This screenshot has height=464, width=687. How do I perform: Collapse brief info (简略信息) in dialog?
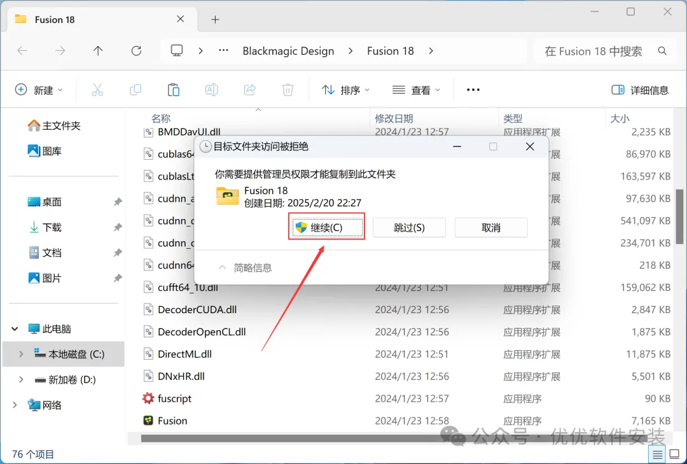click(246, 267)
